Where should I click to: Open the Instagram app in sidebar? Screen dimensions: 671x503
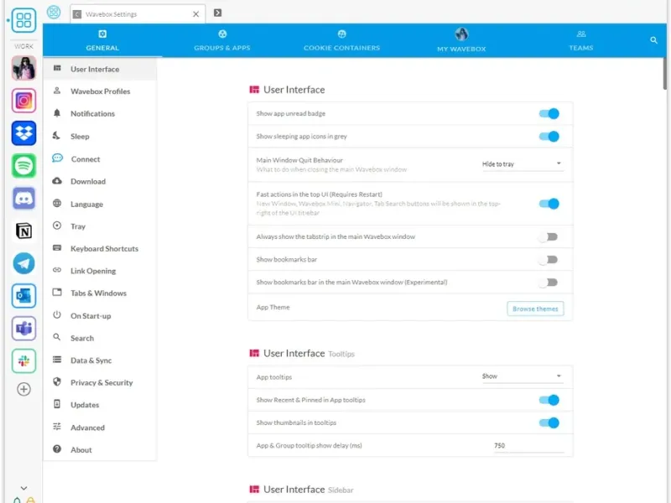[23, 101]
